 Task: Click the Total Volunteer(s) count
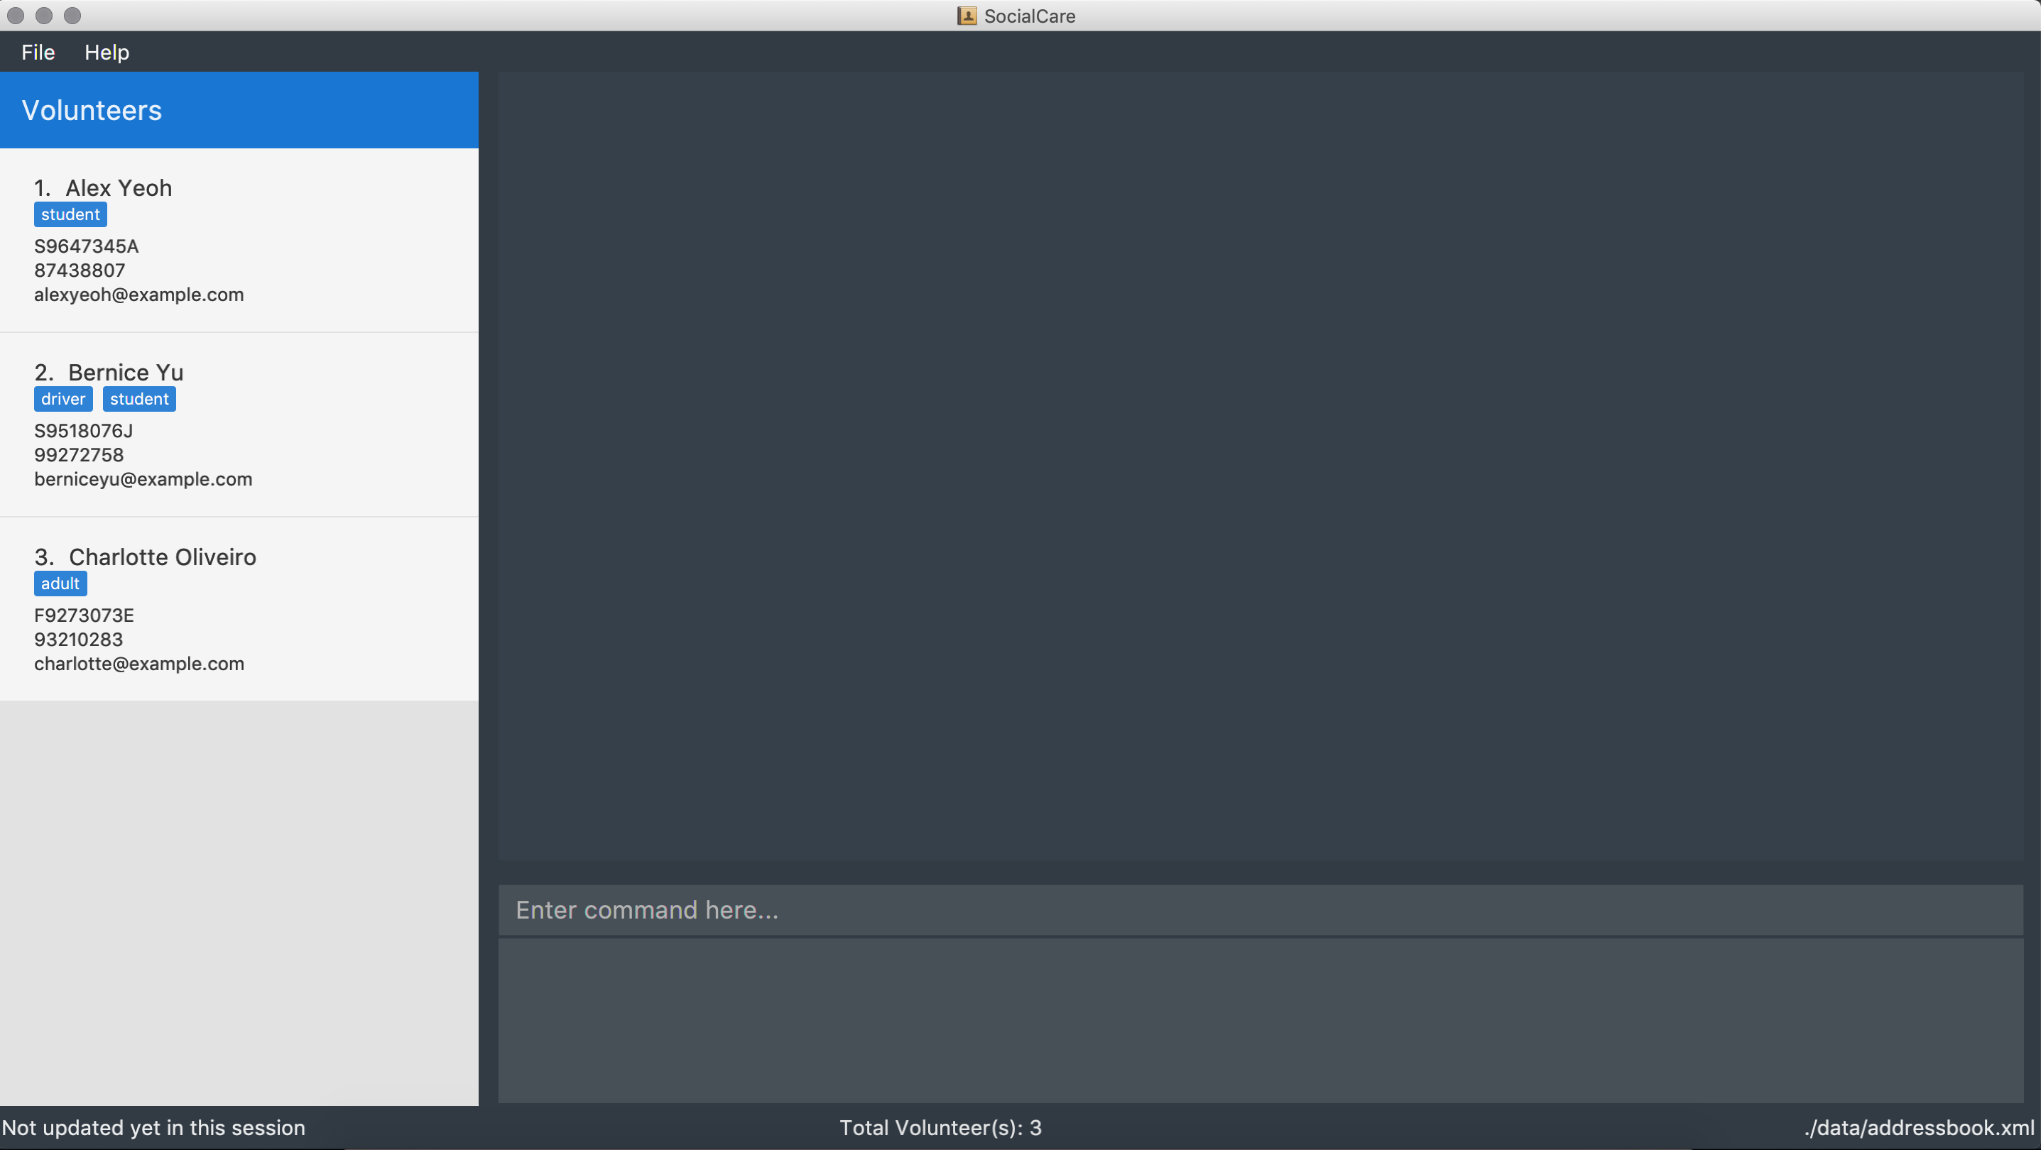[940, 1128]
